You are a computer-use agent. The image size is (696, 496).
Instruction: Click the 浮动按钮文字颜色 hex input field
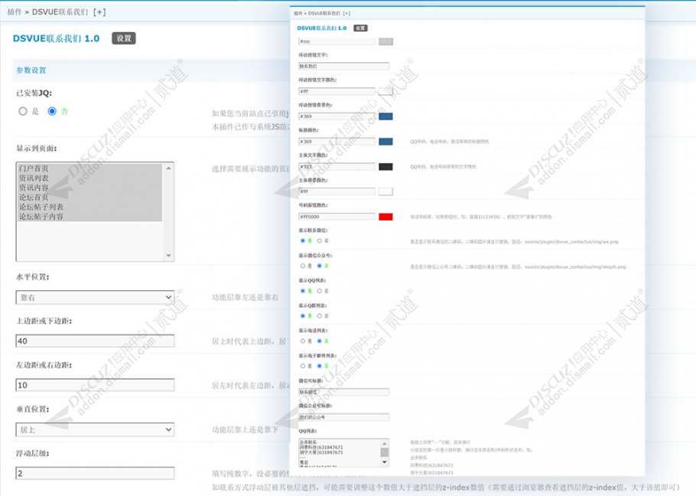[337, 91]
